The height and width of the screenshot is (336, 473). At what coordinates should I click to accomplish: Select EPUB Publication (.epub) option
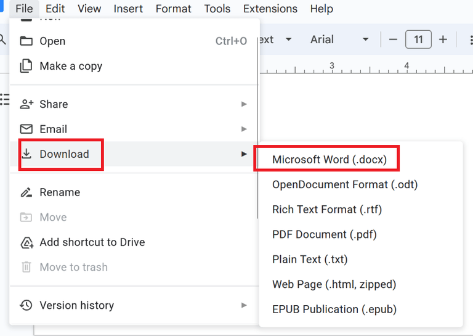pos(334,309)
